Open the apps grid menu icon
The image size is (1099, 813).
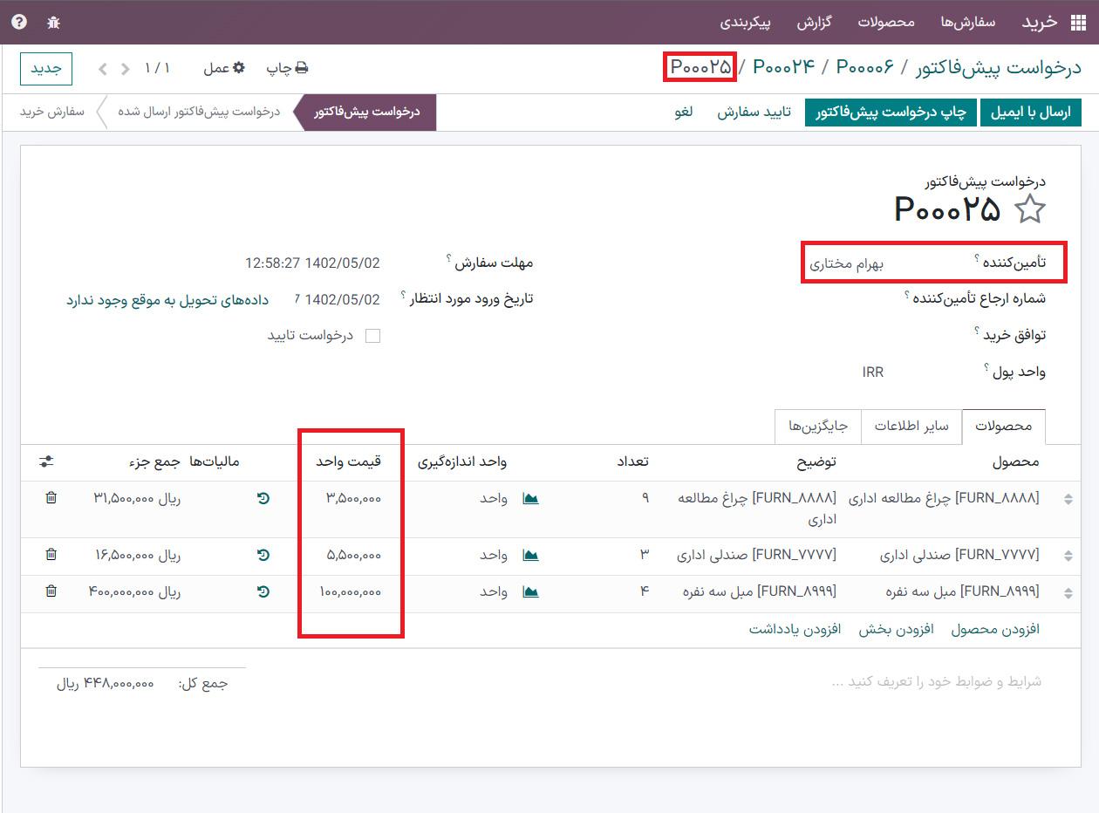[1078, 22]
